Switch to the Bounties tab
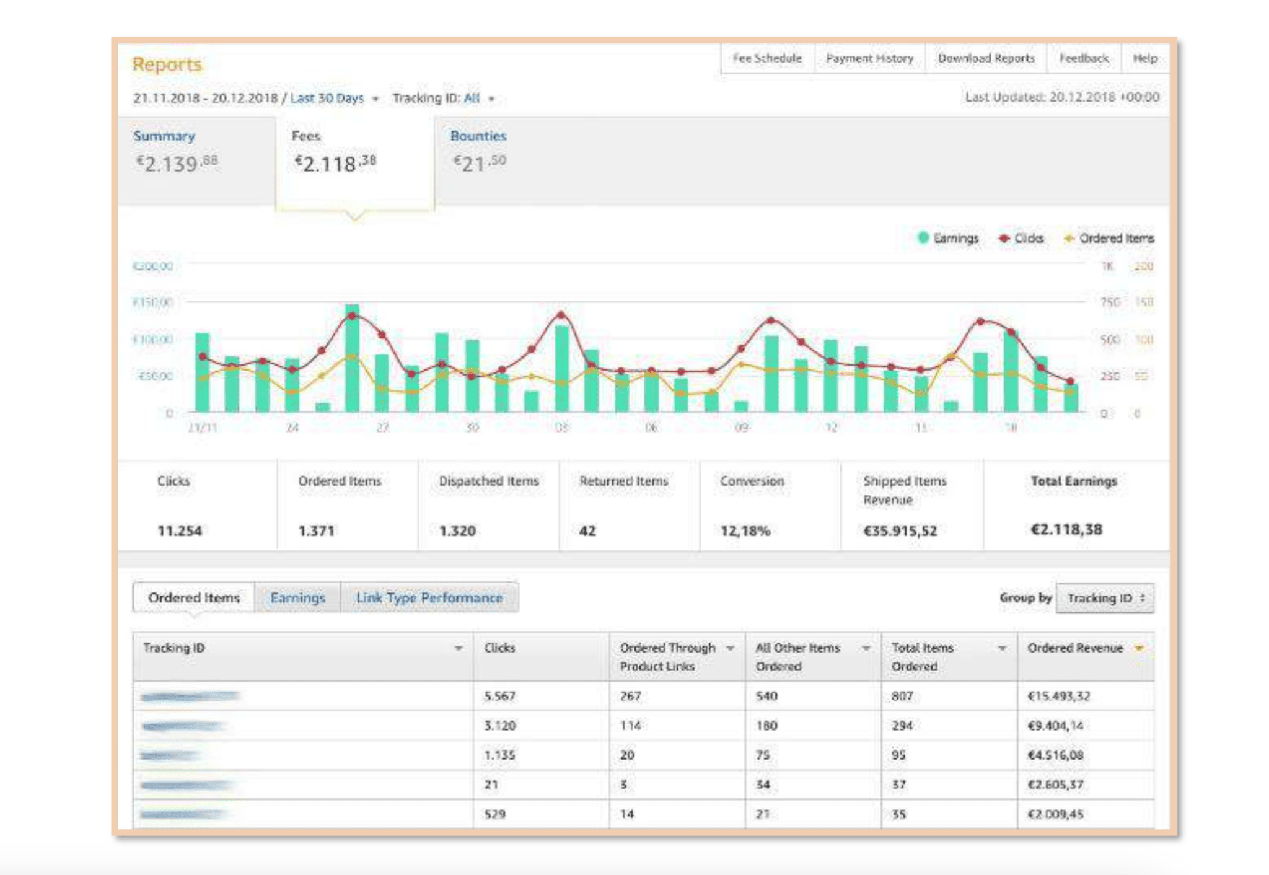1269x875 pixels. [x=478, y=136]
